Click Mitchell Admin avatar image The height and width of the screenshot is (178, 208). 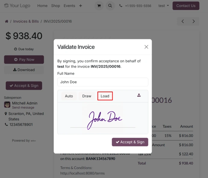pos(7,105)
